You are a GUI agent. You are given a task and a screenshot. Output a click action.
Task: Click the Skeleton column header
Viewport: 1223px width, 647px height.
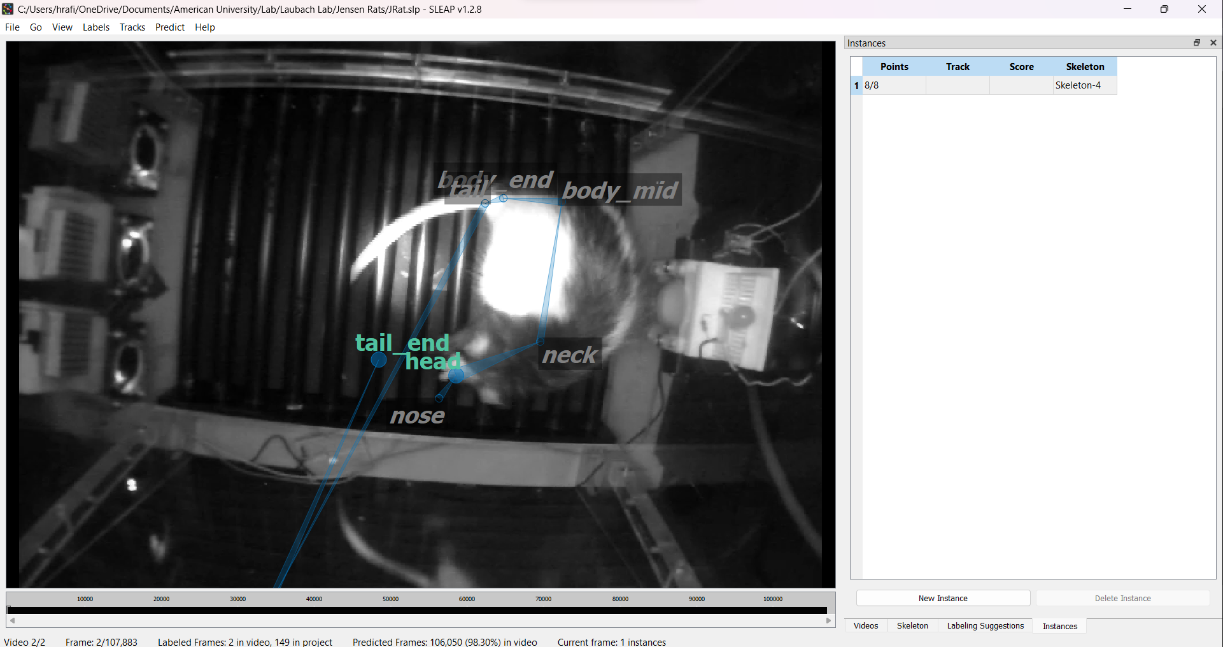[1085, 67]
